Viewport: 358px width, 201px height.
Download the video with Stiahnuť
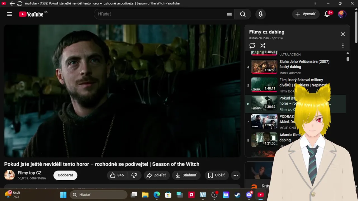pyautogui.click(x=186, y=175)
